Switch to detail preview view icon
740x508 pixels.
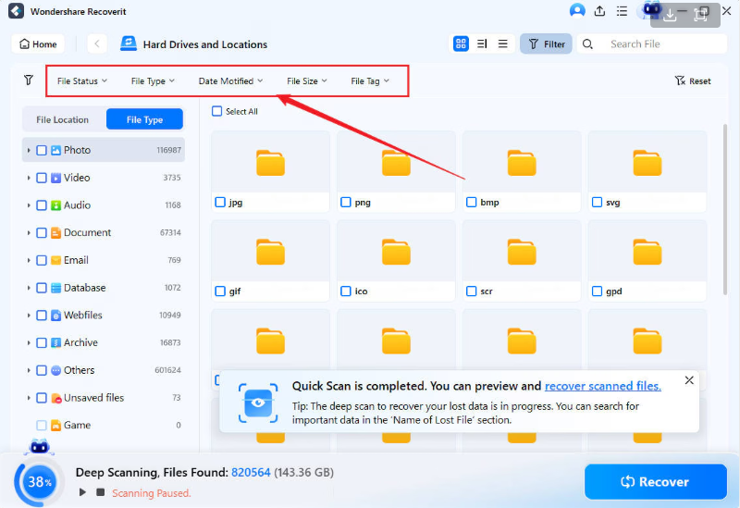coord(482,43)
